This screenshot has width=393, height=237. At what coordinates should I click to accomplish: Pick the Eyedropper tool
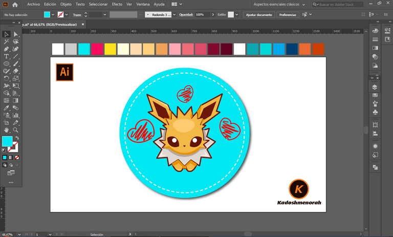pyautogui.click(x=6, y=108)
